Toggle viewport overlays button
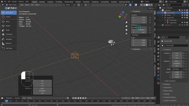189x106 pixels. pos(136,5)
